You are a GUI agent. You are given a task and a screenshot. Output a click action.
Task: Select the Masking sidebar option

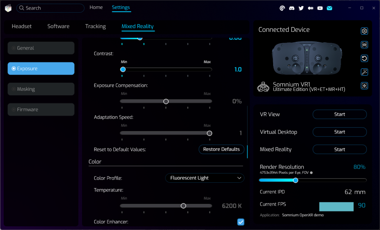(x=41, y=89)
